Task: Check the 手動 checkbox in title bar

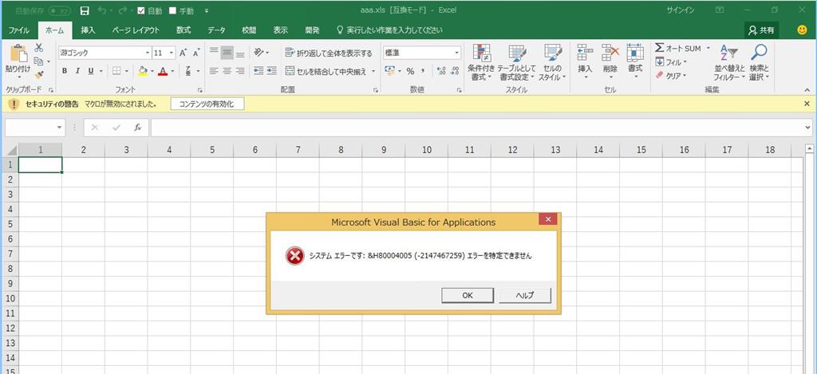Action: (173, 10)
